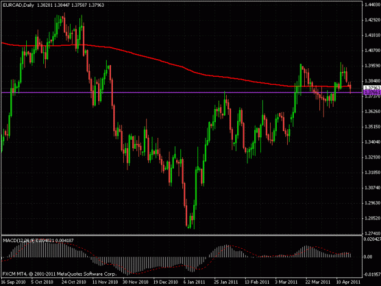Click the 5 Oct 2010 date label
This screenshot has height=286, width=381.
[42, 282]
